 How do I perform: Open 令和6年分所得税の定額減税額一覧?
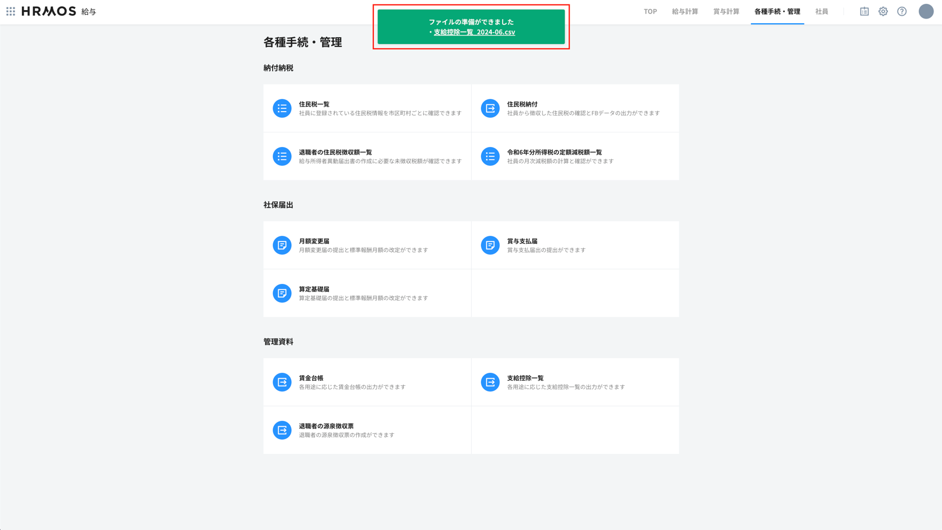[x=554, y=152]
